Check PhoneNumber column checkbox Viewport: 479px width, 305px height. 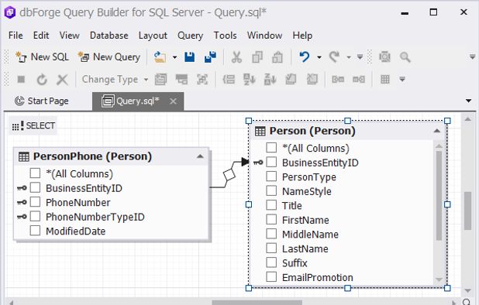[35, 202]
